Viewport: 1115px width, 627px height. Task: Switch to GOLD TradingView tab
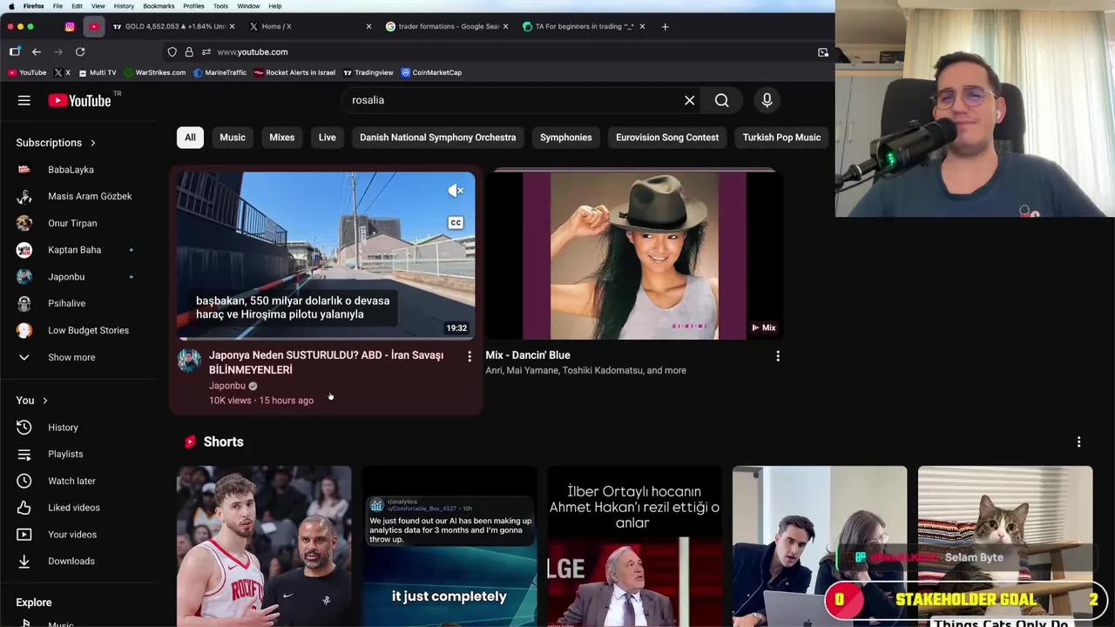[x=174, y=27]
